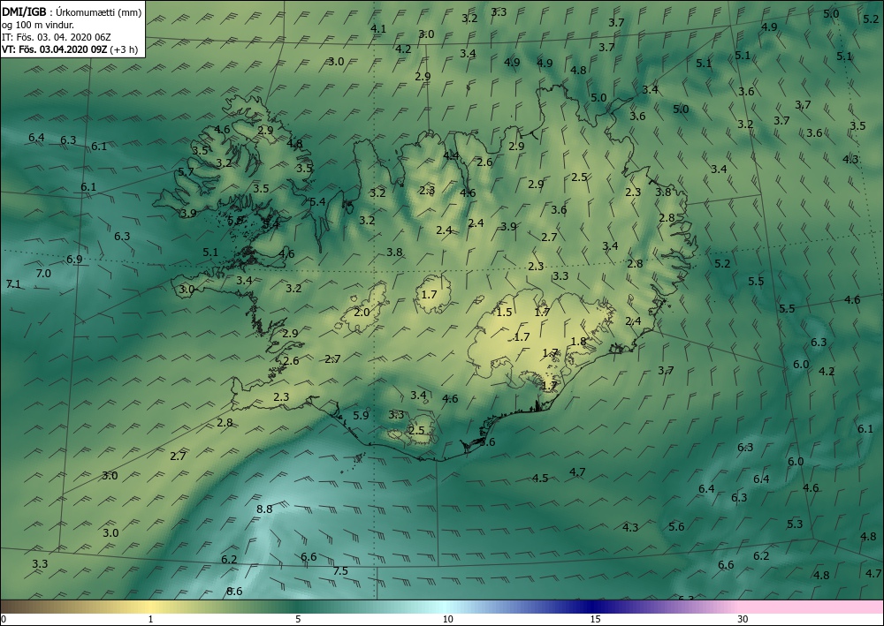Select the 4.4 value in north Iceland
This screenshot has height=626, width=884.
point(451,156)
